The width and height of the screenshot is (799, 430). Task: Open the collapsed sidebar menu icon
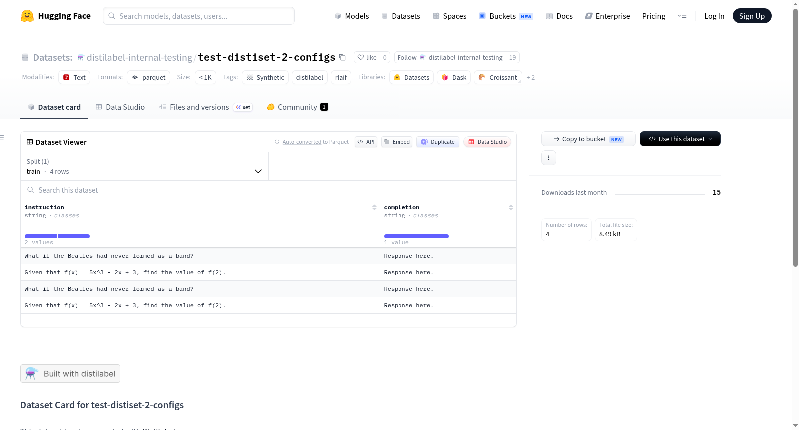coord(2,137)
